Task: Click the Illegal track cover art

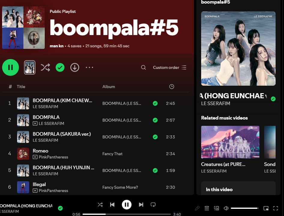Action: coord(23,187)
